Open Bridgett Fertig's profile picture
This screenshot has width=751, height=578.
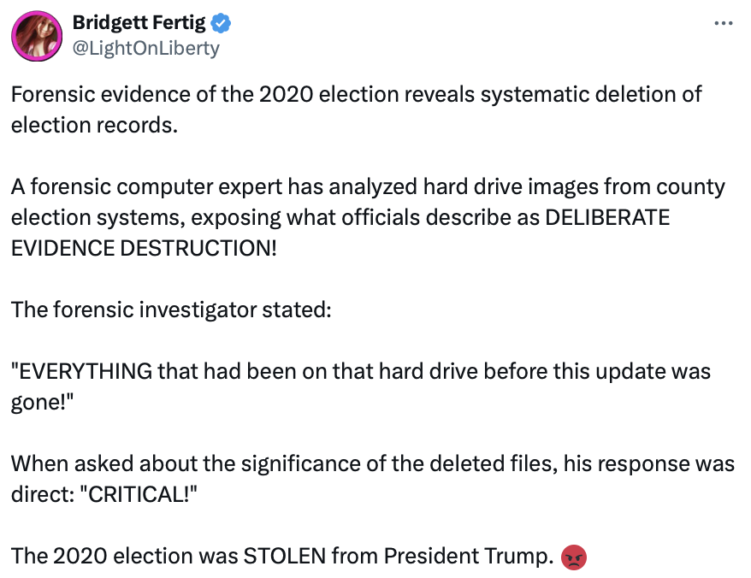pyautogui.click(x=35, y=36)
